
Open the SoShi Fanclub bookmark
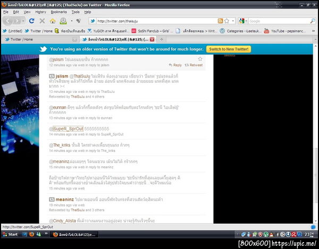click(153, 31)
